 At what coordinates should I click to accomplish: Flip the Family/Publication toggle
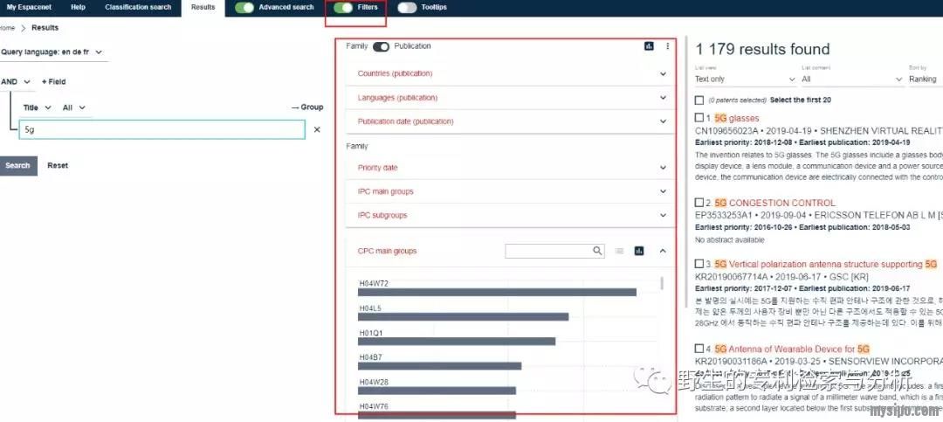381,46
